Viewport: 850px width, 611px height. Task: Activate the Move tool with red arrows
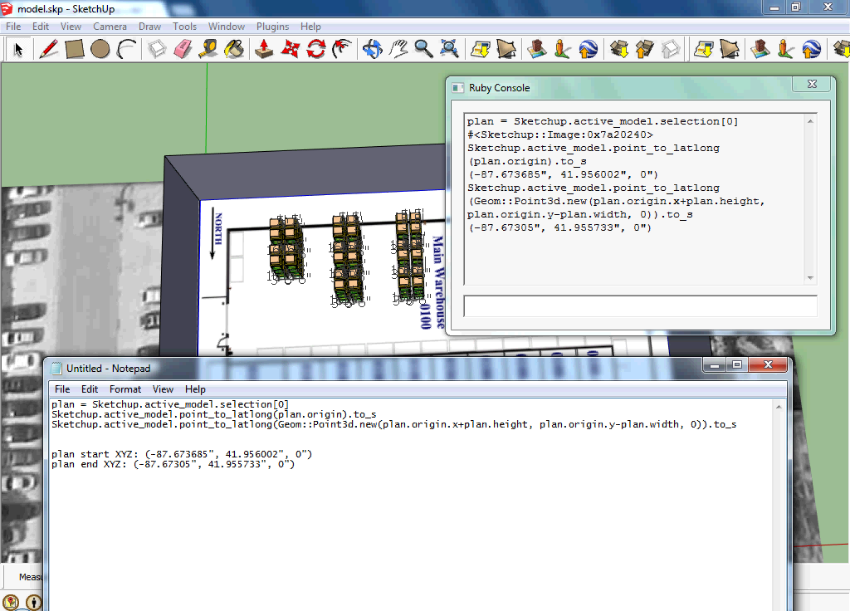[x=290, y=49]
